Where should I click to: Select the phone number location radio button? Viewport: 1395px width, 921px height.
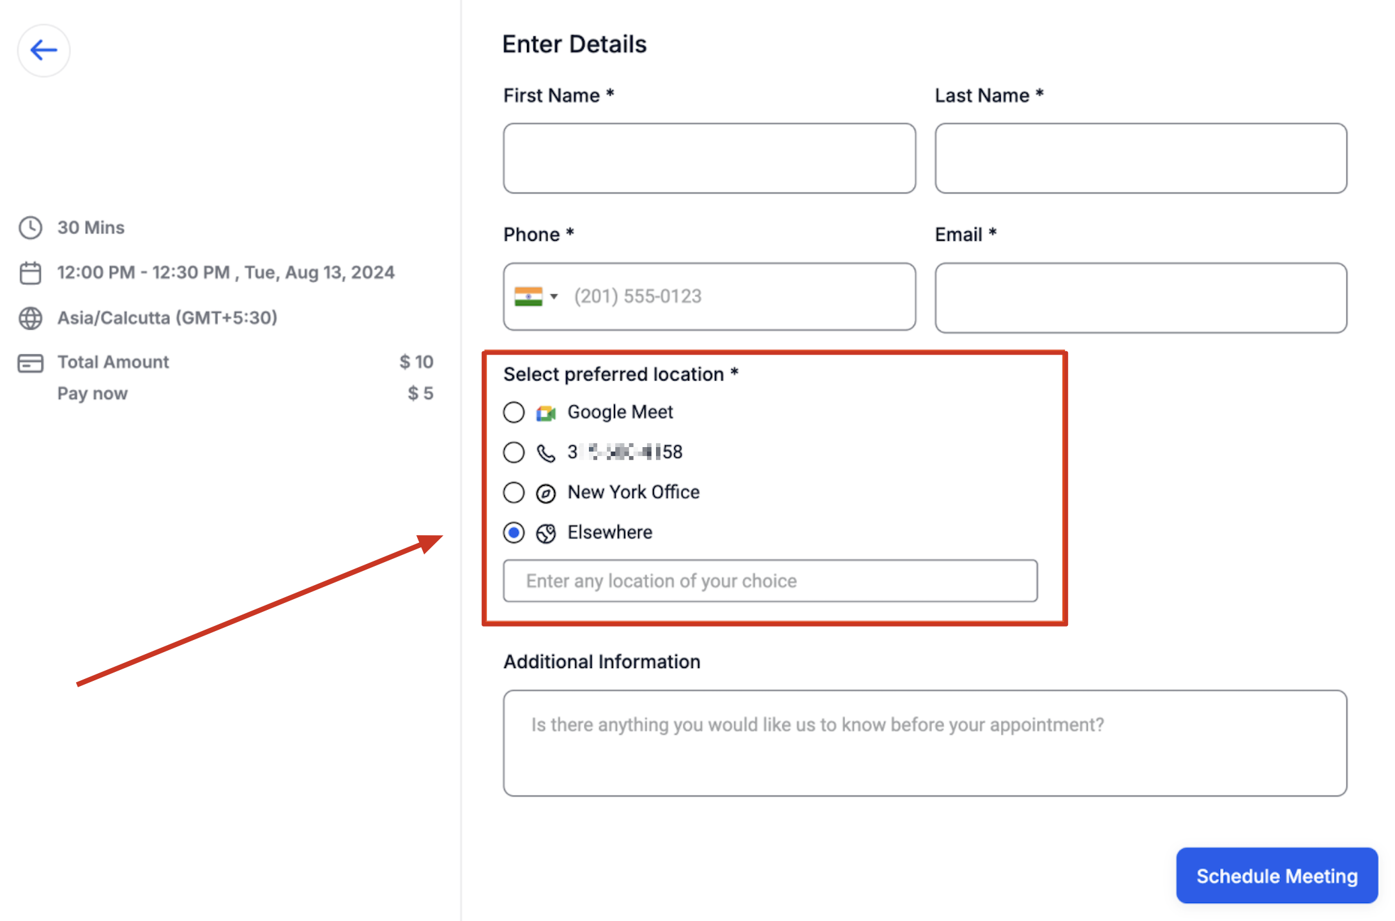(x=514, y=452)
